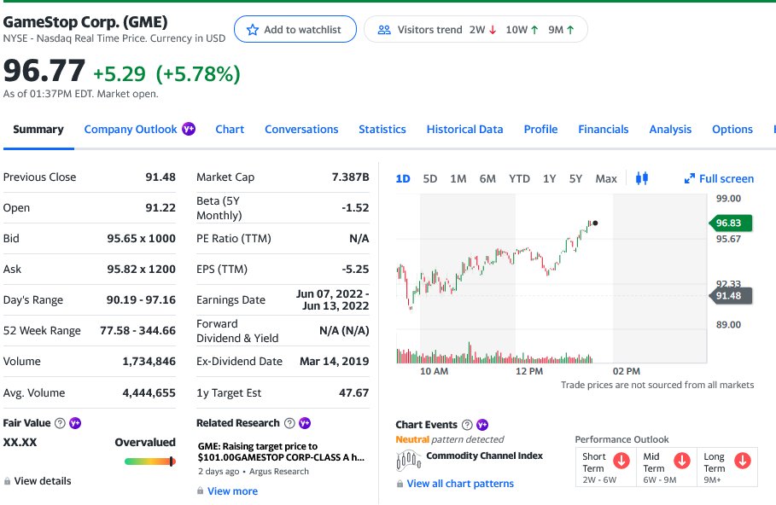Screen dimensions: 776x505
Task: Click Chart Events premium Y+ badge
Action: 482,425
